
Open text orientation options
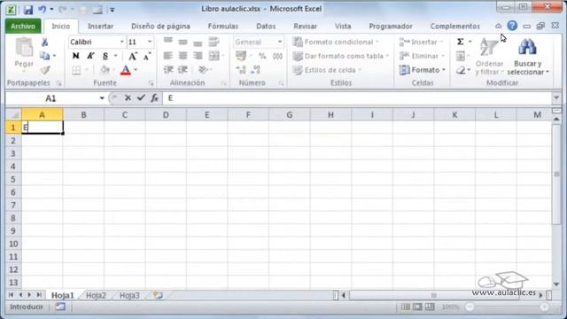[204, 69]
